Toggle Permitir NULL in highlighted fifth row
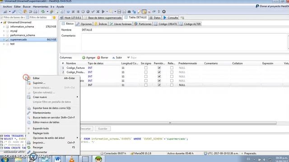The image size is (289, 162). (159, 85)
